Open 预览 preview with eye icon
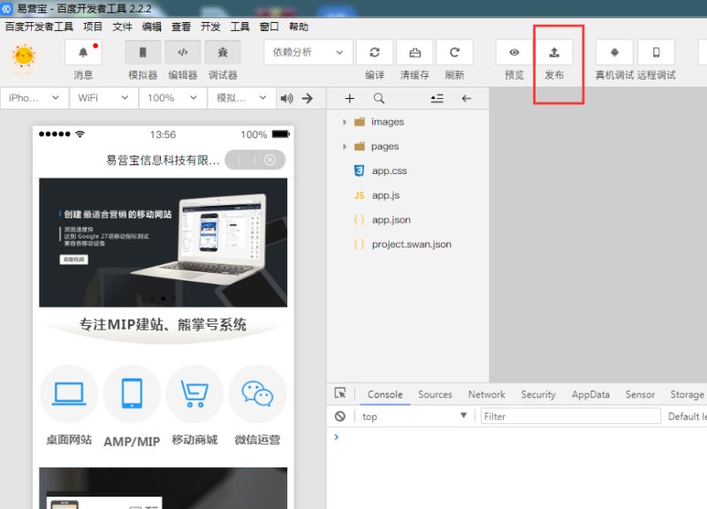This screenshot has height=509, width=707. coord(513,53)
